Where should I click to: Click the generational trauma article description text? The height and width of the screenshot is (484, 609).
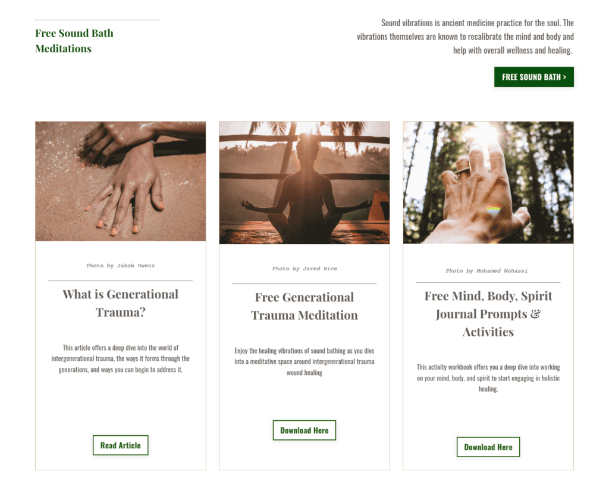click(120, 358)
